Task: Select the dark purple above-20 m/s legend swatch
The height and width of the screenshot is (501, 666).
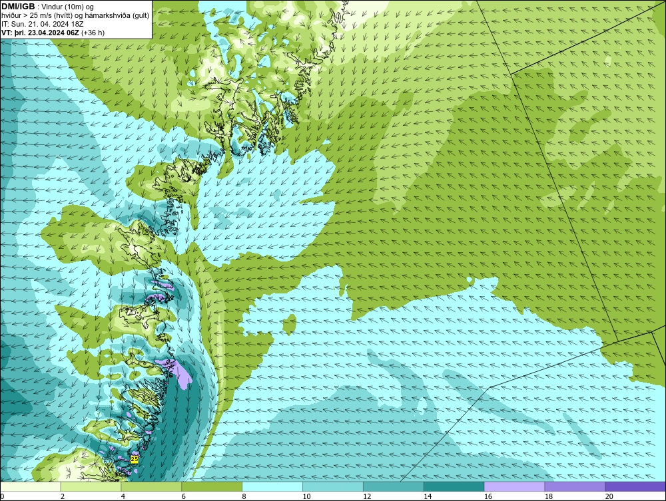Action: pyautogui.click(x=635, y=486)
